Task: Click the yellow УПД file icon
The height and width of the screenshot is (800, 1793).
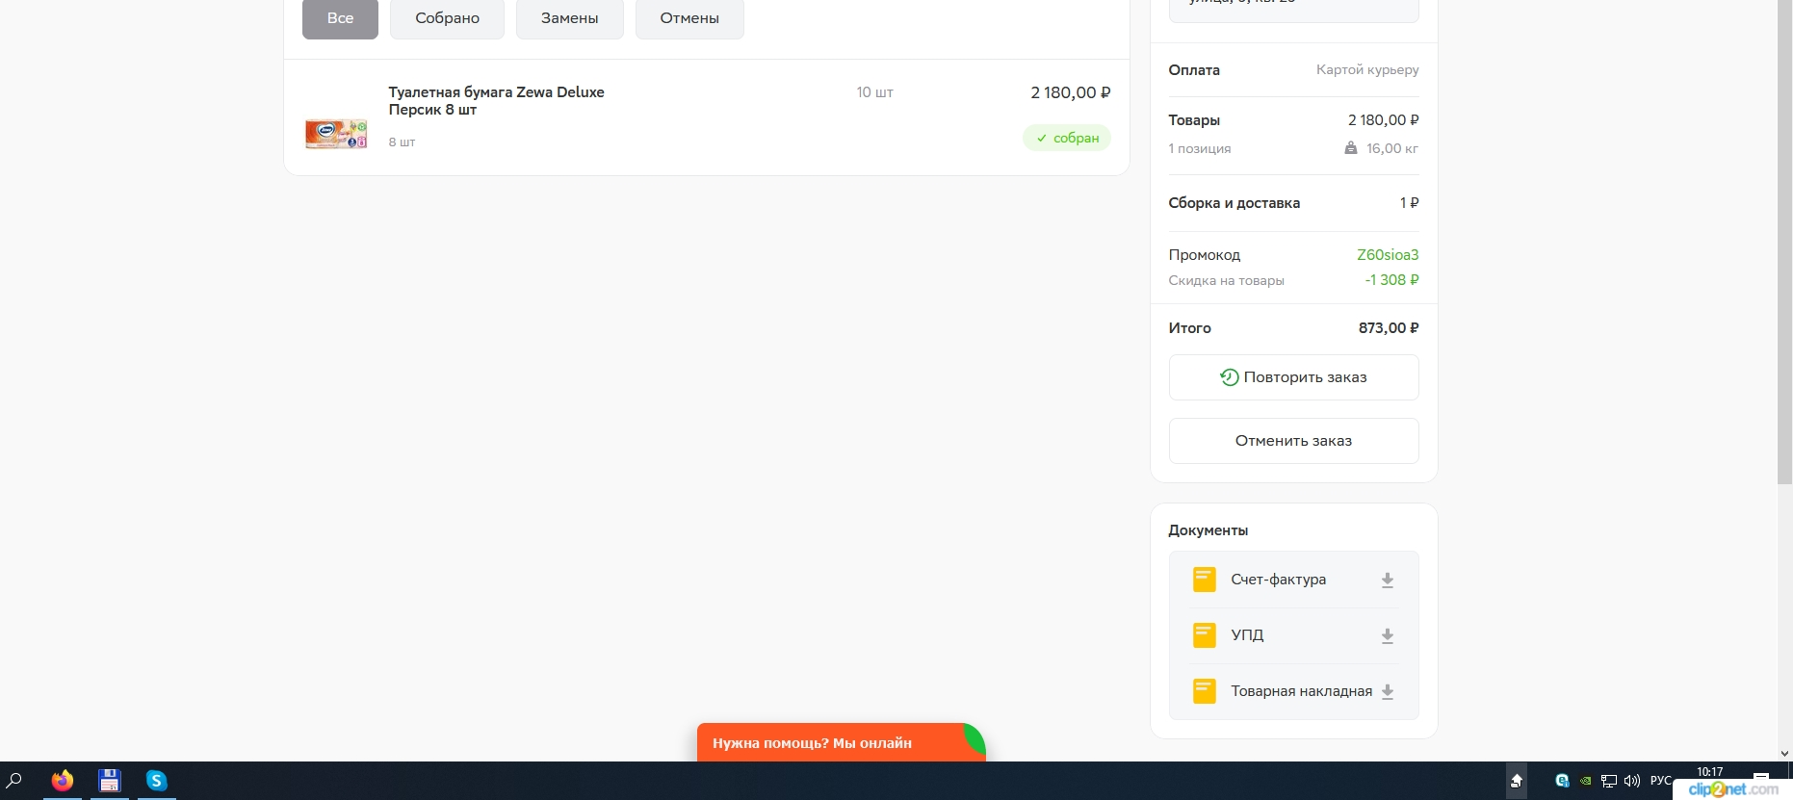Action: (1204, 635)
